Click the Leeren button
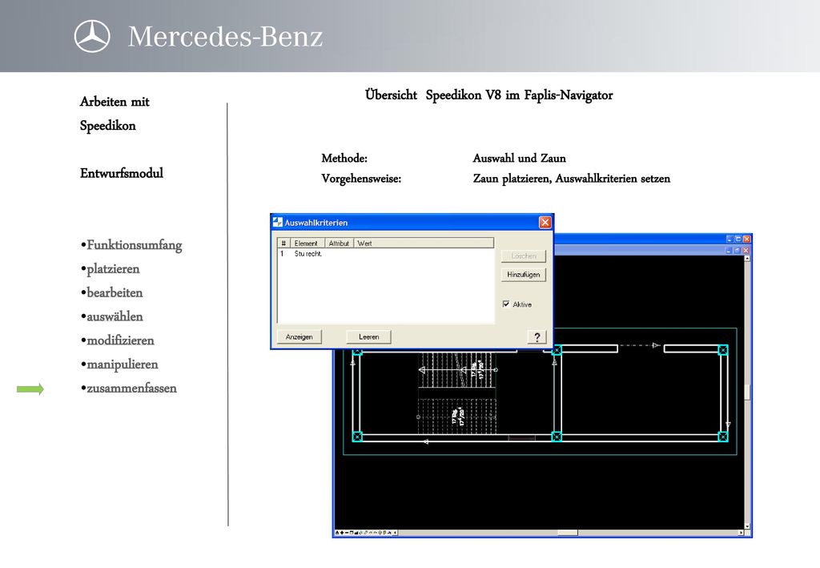Screen dimensions: 820x568 368,336
